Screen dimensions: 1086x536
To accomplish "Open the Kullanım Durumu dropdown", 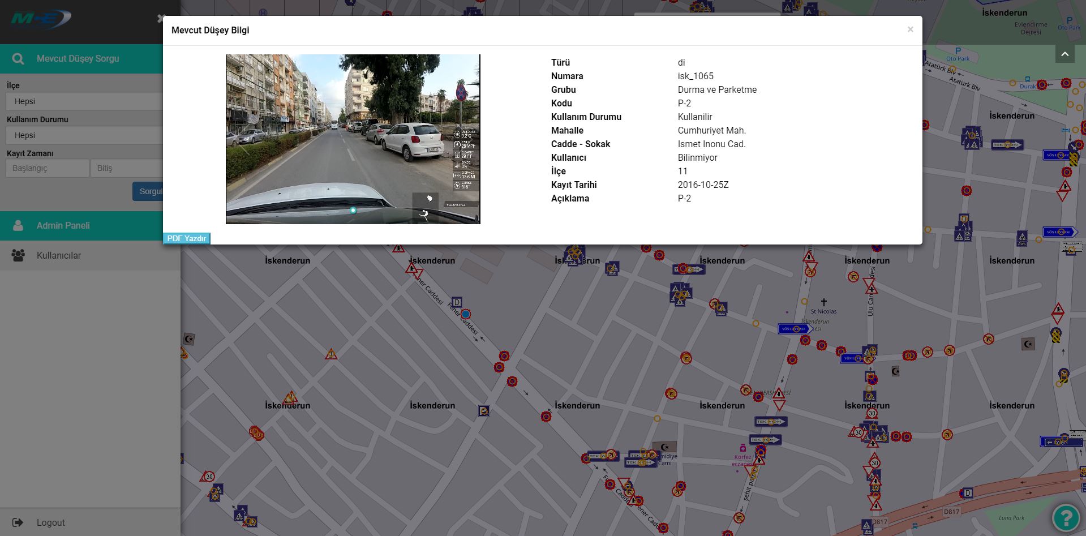I will click(84, 135).
